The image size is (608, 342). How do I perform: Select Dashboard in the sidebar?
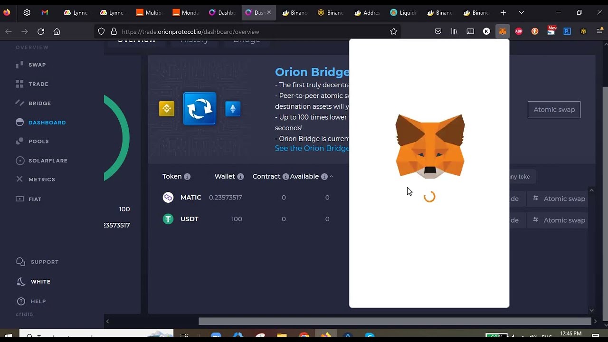(41, 123)
